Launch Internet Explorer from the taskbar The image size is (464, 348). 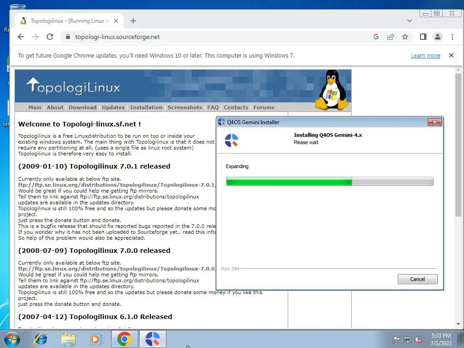click(x=40, y=339)
